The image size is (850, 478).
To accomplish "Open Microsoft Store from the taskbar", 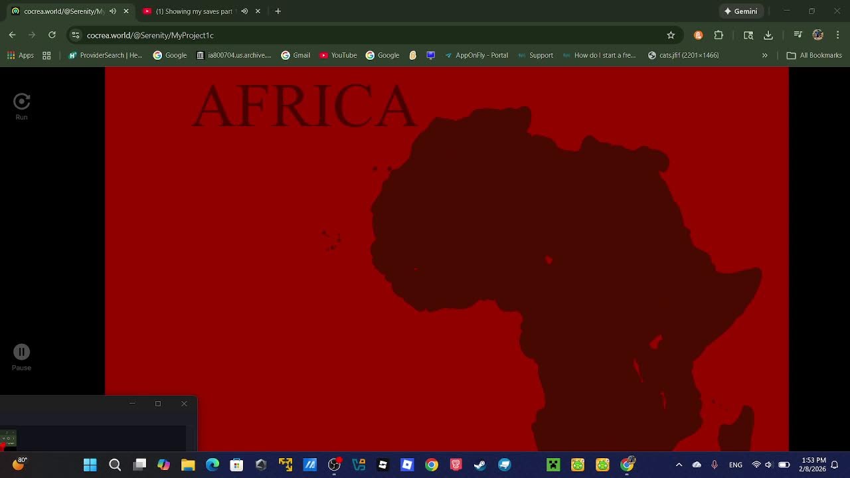I will pos(236,465).
